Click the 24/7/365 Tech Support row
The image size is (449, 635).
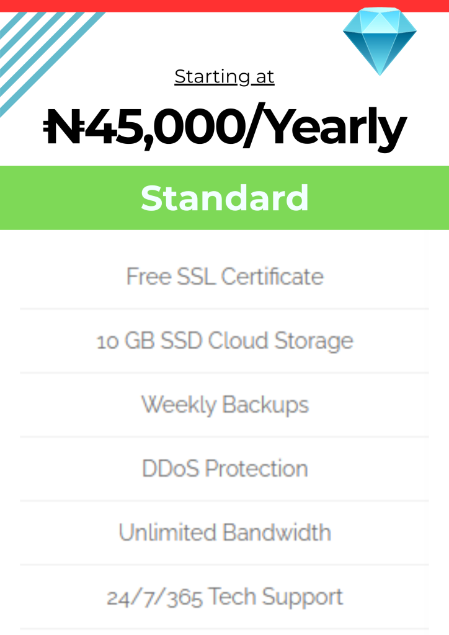tap(225, 597)
